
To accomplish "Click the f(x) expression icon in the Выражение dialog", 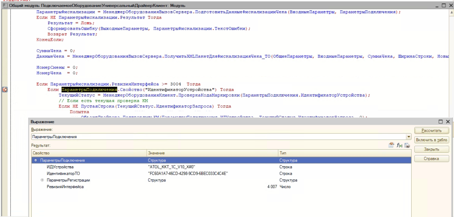I will (x=400, y=145).
